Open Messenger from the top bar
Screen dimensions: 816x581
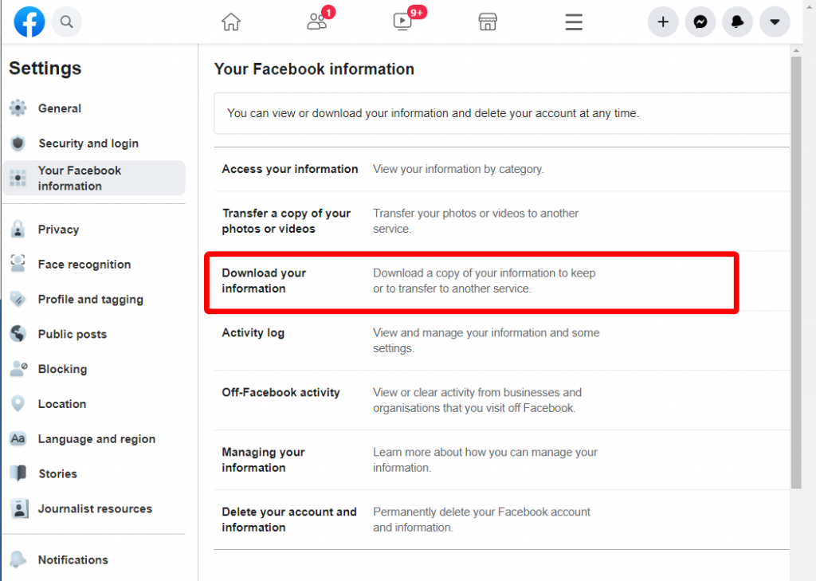(x=700, y=22)
